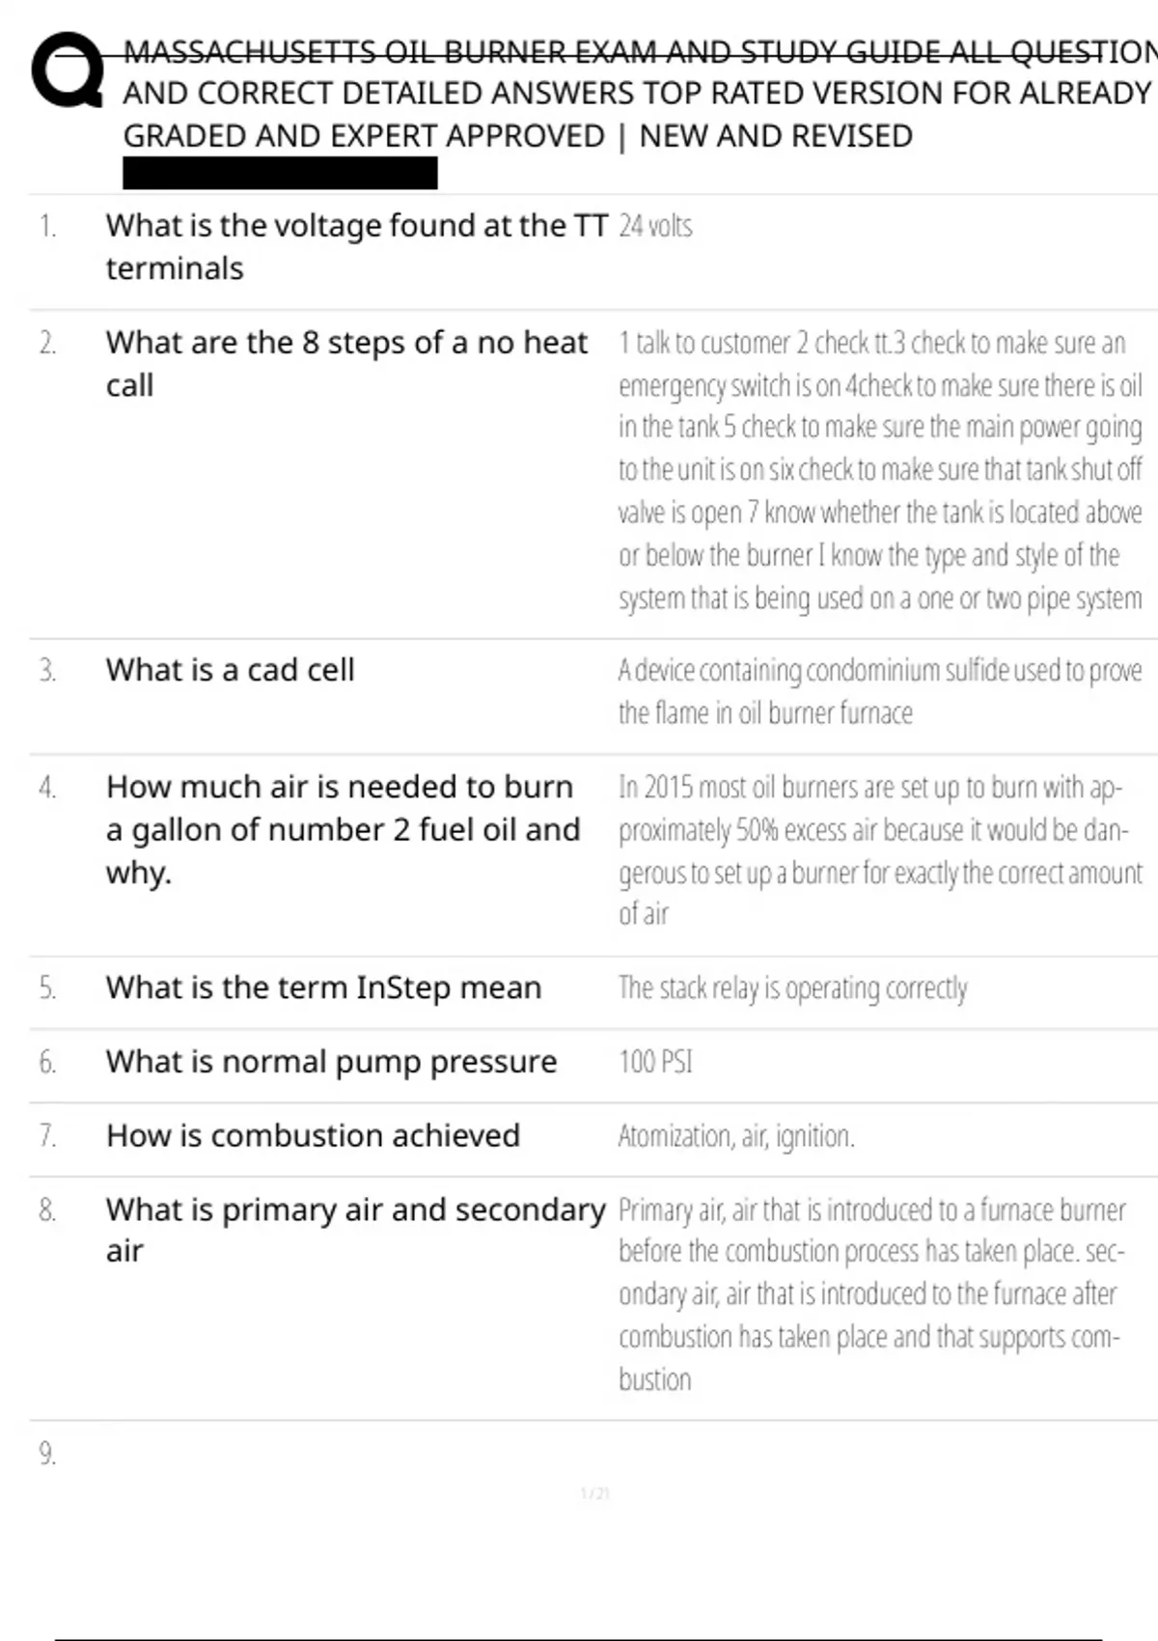Image resolution: width=1158 pixels, height=1641 pixels.
Task: Click the '24 volts' answer
Action: (655, 226)
